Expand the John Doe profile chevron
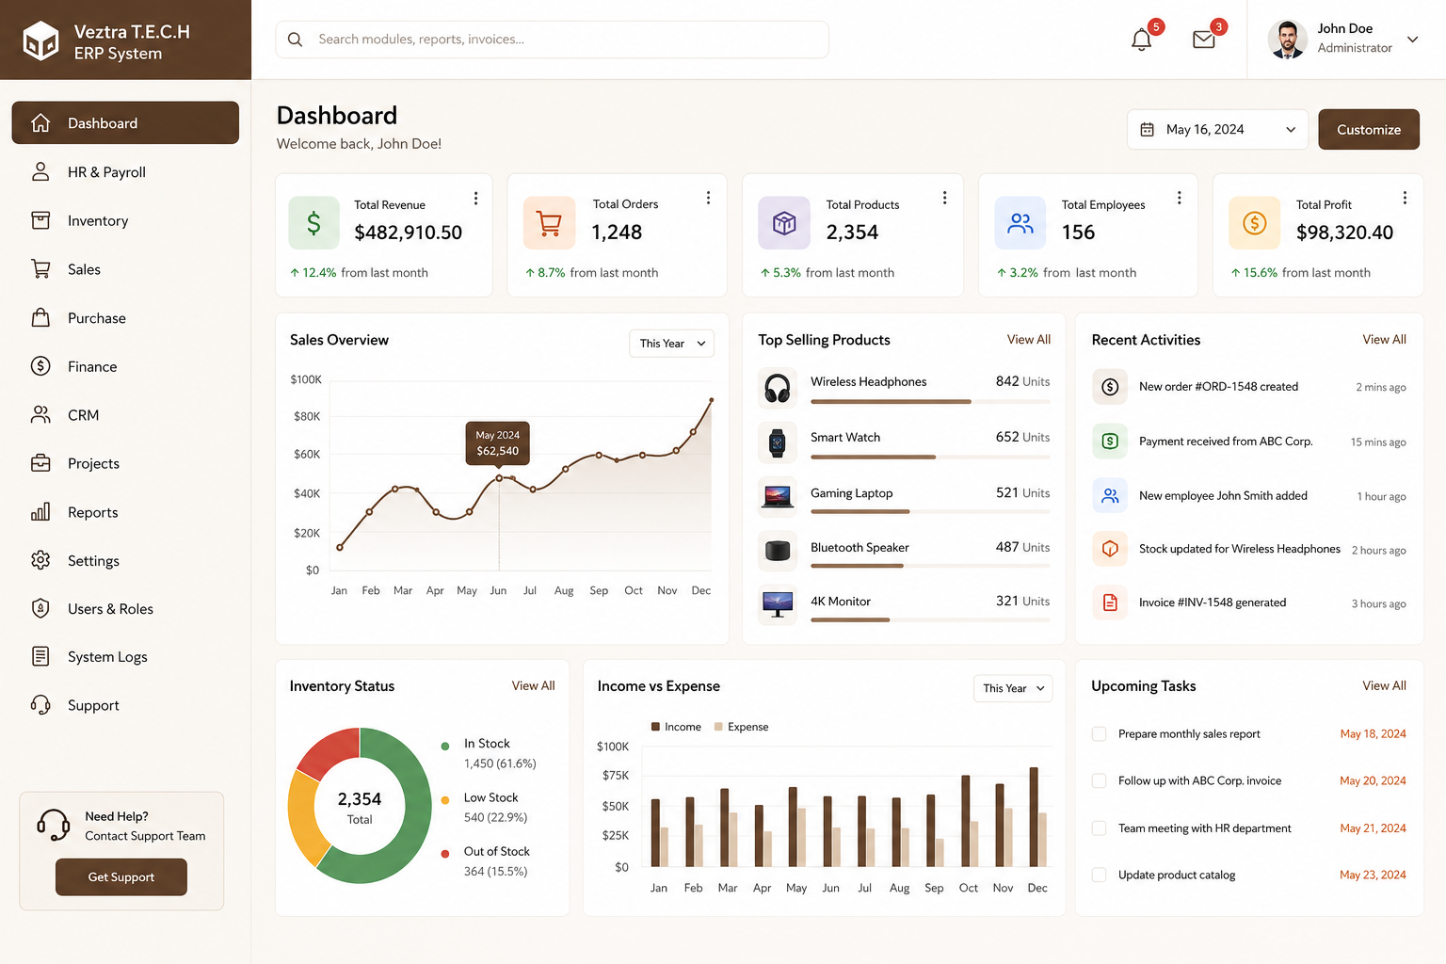The width and height of the screenshot is (1446, 964). (1412, 40)
